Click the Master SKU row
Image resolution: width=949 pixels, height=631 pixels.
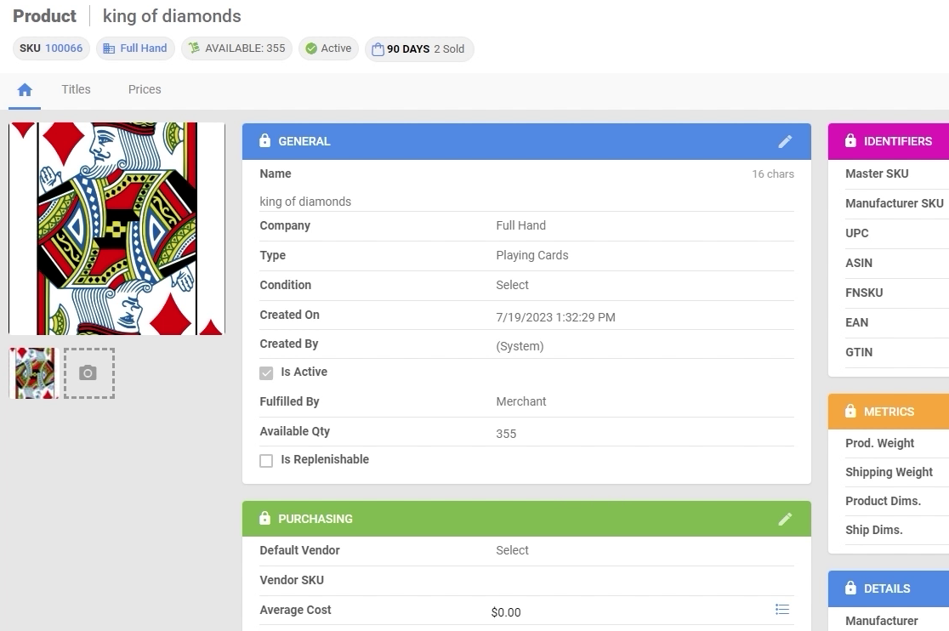(897, 173)
